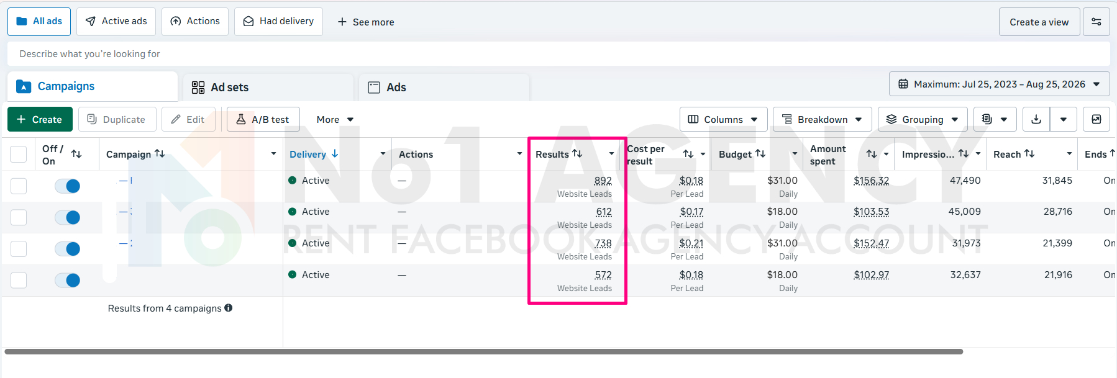The width and height of the screenshot is (1117, 378).
Task: Click the 892 results value
Action: point(603,181)
